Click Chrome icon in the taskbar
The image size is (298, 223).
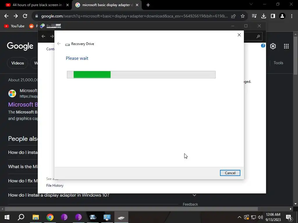click(50, 217)
